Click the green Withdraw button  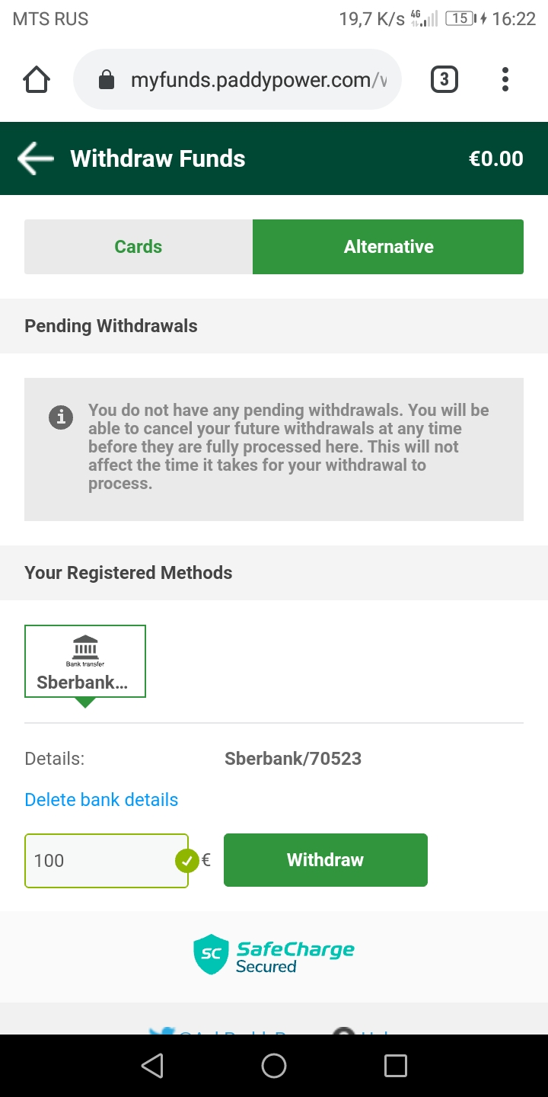pyautogui.click(x=326, y=860)
